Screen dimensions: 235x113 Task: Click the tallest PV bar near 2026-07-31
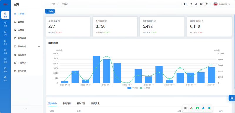[x=96, y=70]
